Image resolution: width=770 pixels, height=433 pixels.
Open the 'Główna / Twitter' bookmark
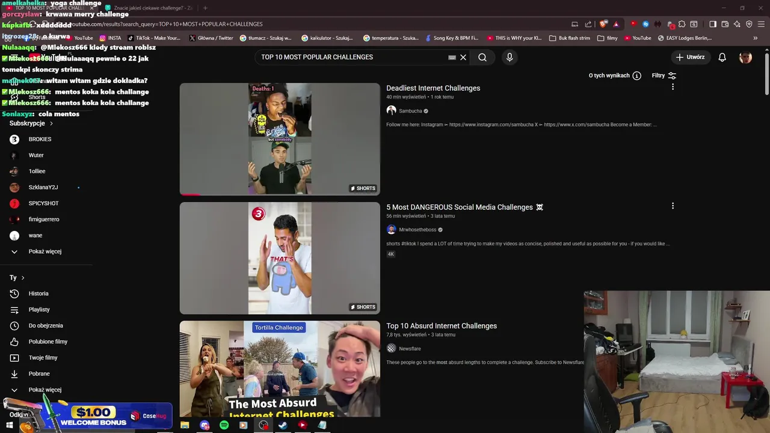[211, 38]
